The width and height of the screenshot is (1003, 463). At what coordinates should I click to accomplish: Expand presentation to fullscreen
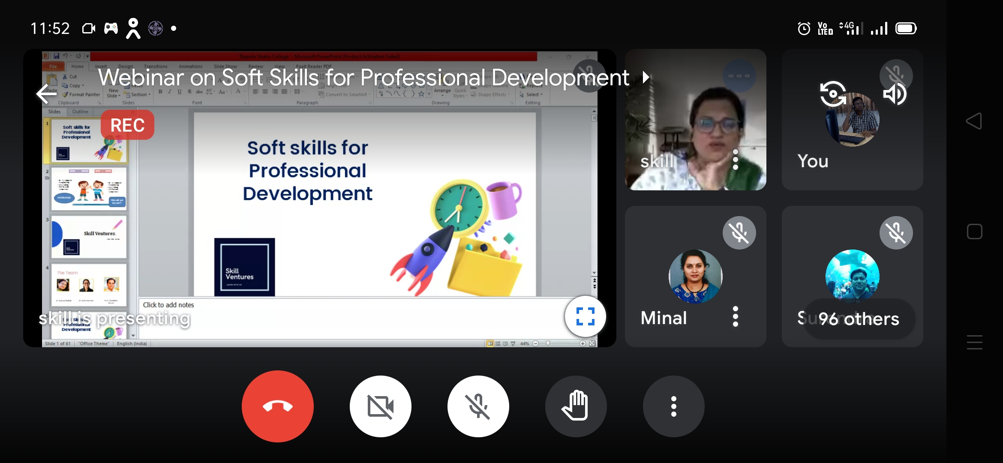pyautogui.click(x=585, y=316)
